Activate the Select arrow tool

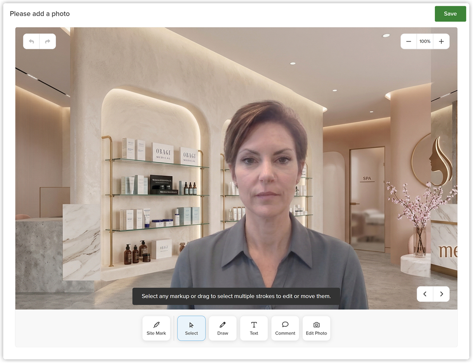[191, 329]
